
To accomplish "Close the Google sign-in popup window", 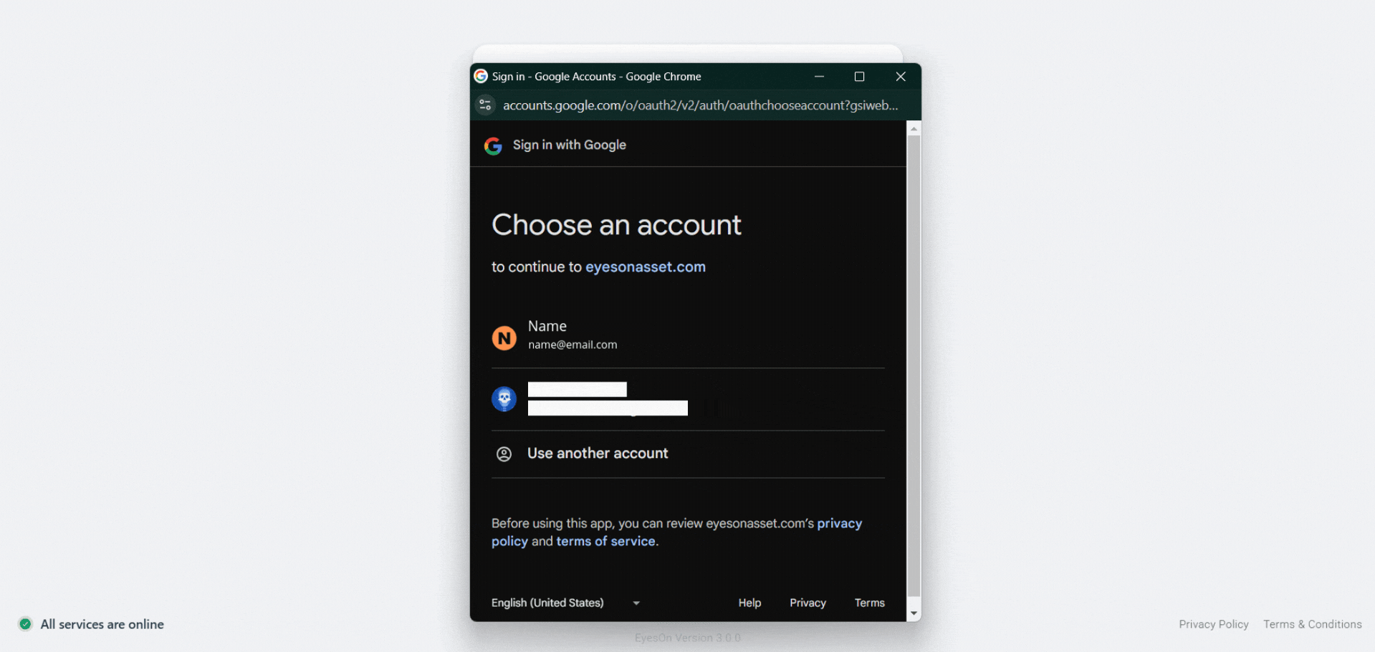I will (x=901, y=76).
